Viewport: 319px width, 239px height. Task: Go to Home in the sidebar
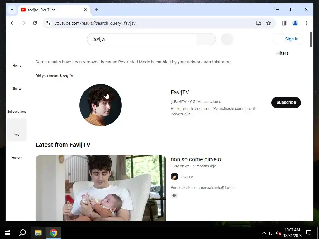coord(17,61)
